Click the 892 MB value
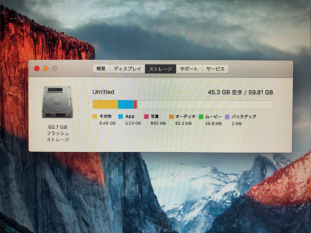311x233 pixels. click(x=159, y=123)
